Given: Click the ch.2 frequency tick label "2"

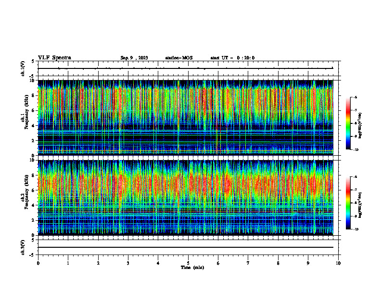Looking at the screenshot, I should point(34,220).
